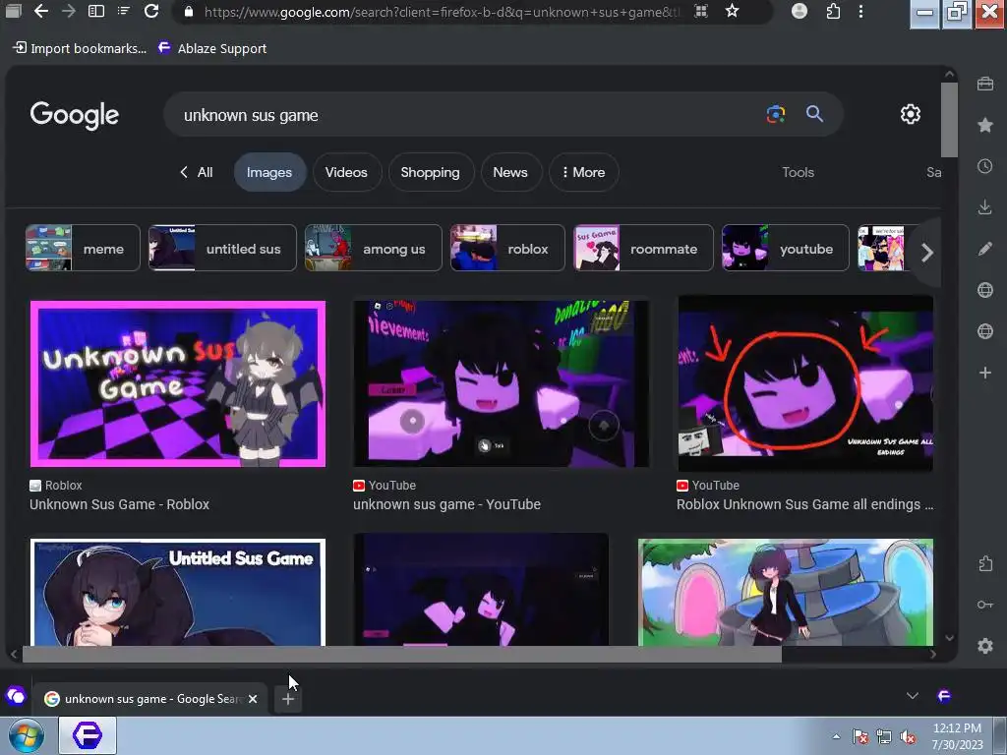This screenshot has height=755, width=1007.
Task: Reload the page with the refresh icon
Action: (151, 11)
